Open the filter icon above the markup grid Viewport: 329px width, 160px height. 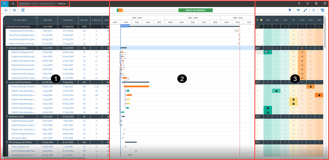point(290,10)
